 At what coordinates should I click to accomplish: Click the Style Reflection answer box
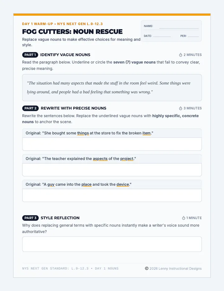pos(112,244)
